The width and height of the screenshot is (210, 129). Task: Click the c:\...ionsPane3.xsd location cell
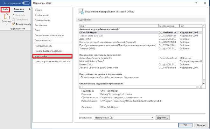tap(168, 58)
